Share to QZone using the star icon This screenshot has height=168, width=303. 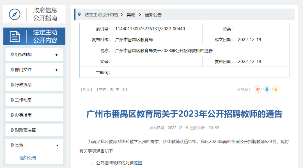coord(276,89)
